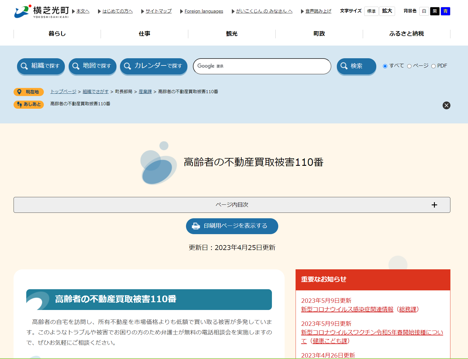Click magnifier icon on 地図で探す button
This screenshot has width=468, height=359.
pos(76,66)
